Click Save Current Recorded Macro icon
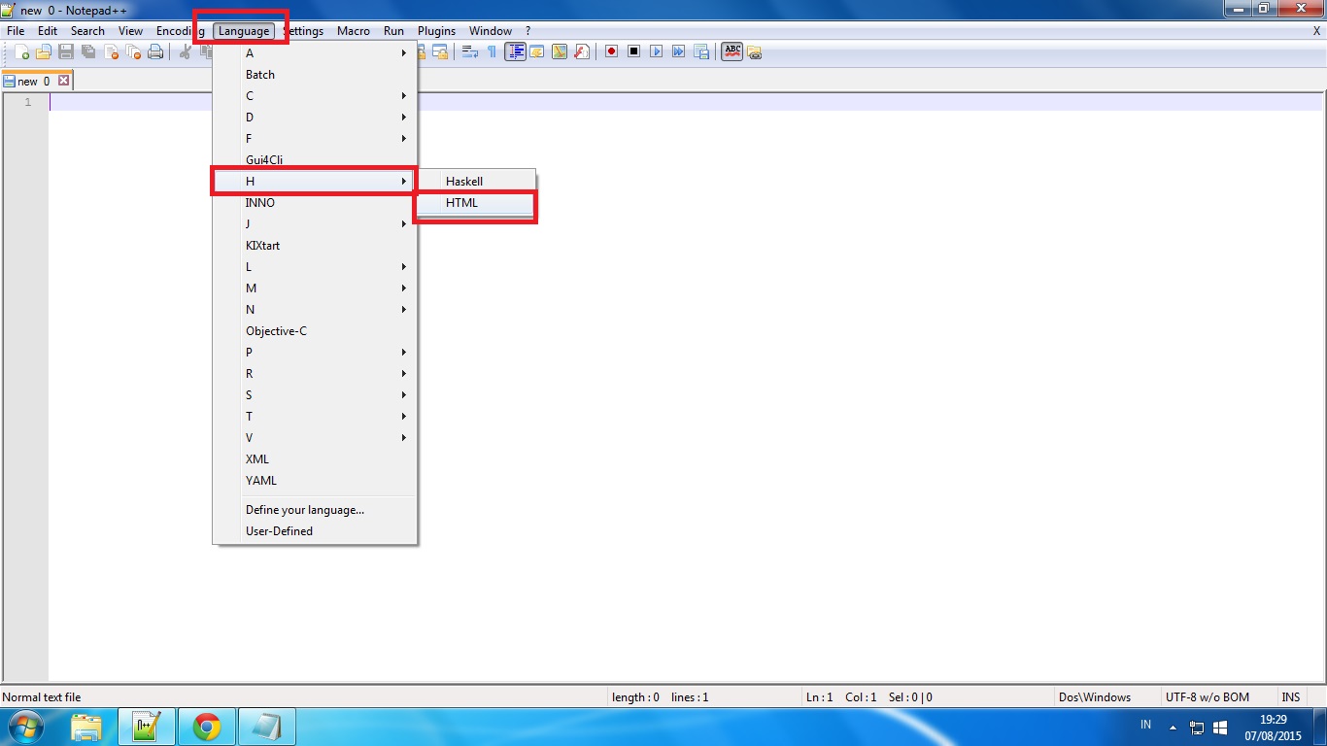This screenshot has width=1327, height=746. [700, 51]
